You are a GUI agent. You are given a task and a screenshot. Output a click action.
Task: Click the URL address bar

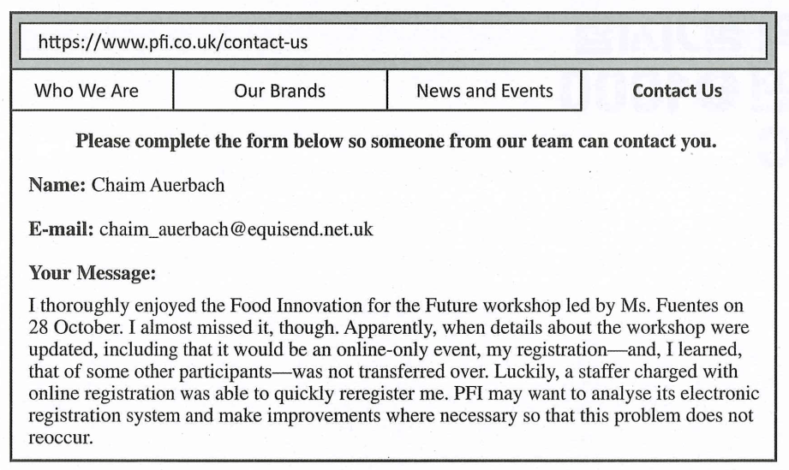394,41
